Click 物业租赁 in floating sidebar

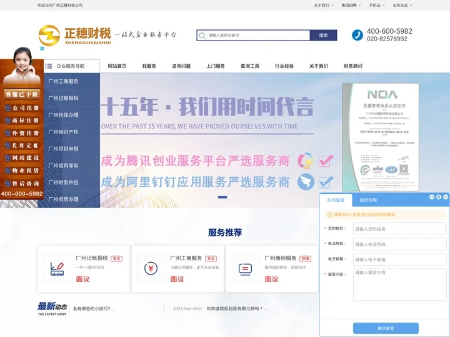tap(22, 170)
